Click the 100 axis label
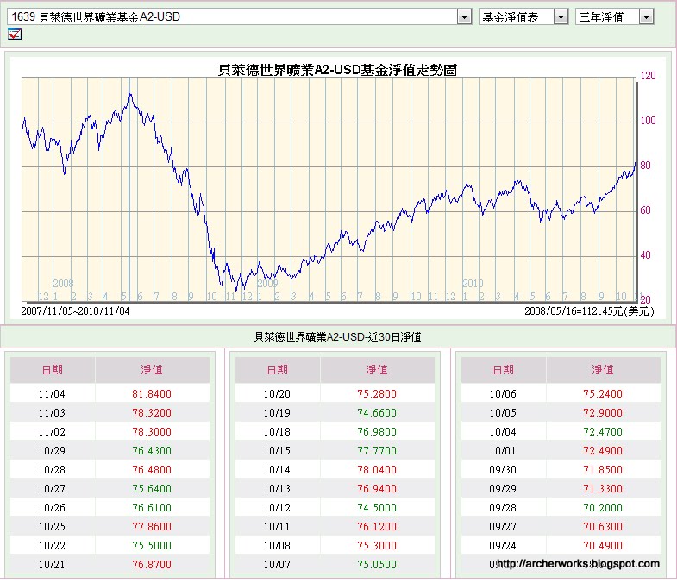Viewport: 677px width, 583px height. pos(648,121)
